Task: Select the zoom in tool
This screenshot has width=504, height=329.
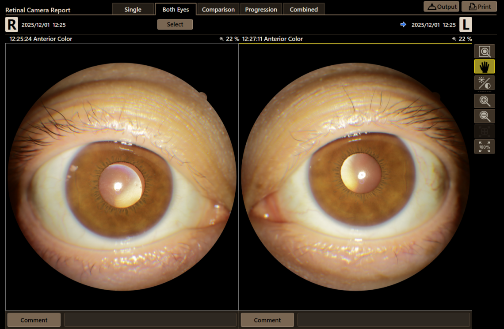Action: 484,101
